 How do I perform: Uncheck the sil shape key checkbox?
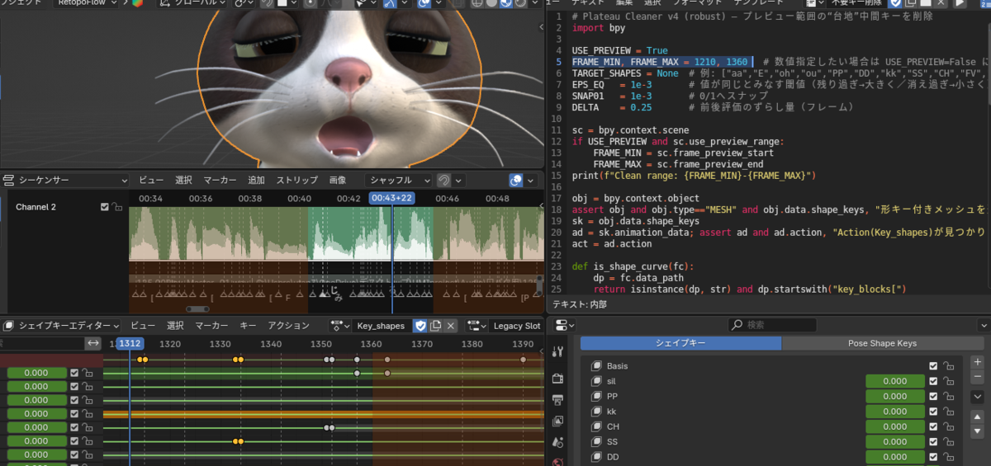[933, 381]
